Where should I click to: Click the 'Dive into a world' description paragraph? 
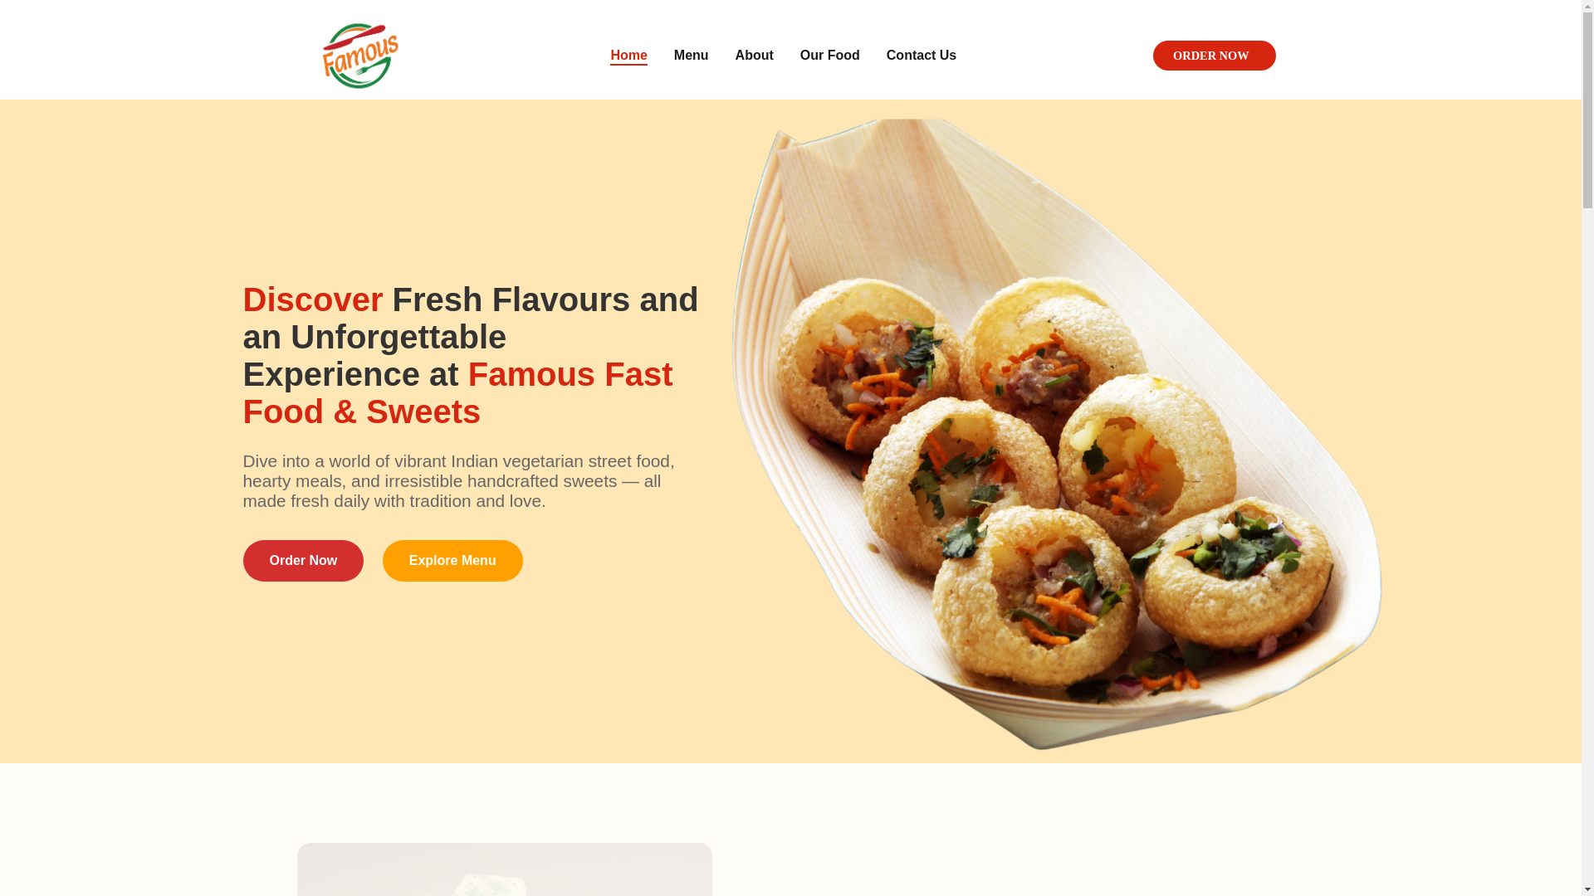pyautogui.click(x=459, y=481)
